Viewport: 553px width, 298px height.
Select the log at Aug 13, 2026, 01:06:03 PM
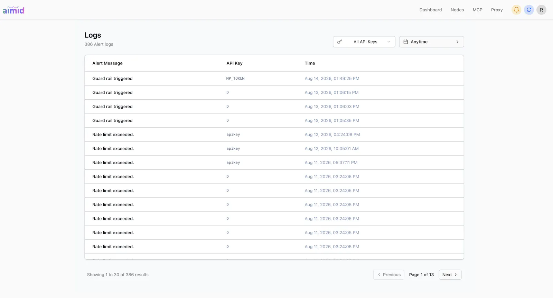274,107
